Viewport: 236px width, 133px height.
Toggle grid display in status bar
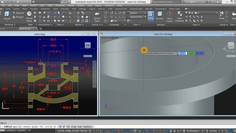click(90, 130)
